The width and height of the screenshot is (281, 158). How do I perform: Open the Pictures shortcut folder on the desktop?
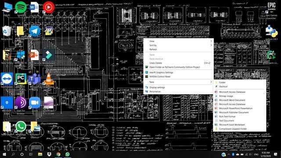pyautogui.click(x=35, y=127)
